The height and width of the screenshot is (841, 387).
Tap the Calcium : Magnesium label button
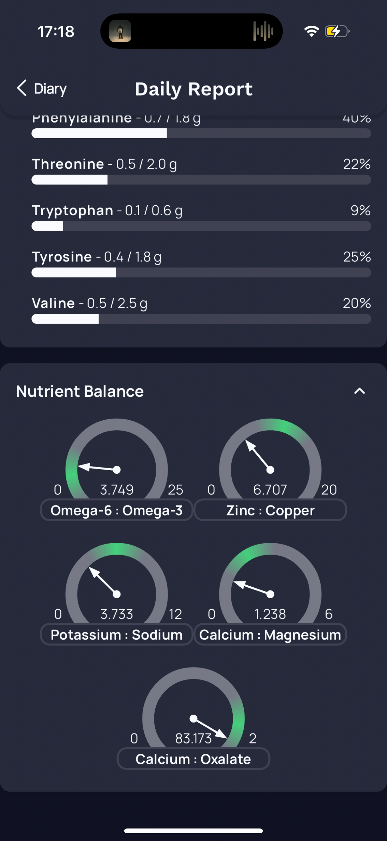tap(271, 634)
